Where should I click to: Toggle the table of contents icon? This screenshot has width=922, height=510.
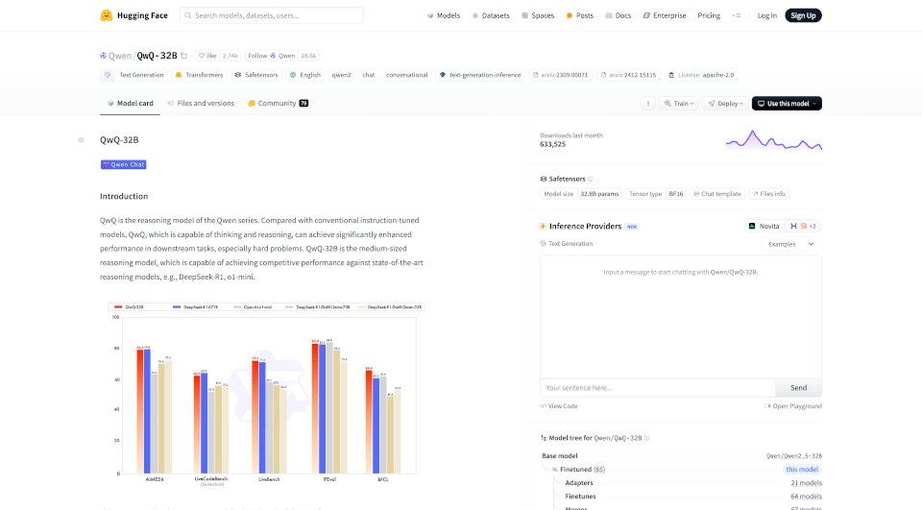(x=81, y=140)
